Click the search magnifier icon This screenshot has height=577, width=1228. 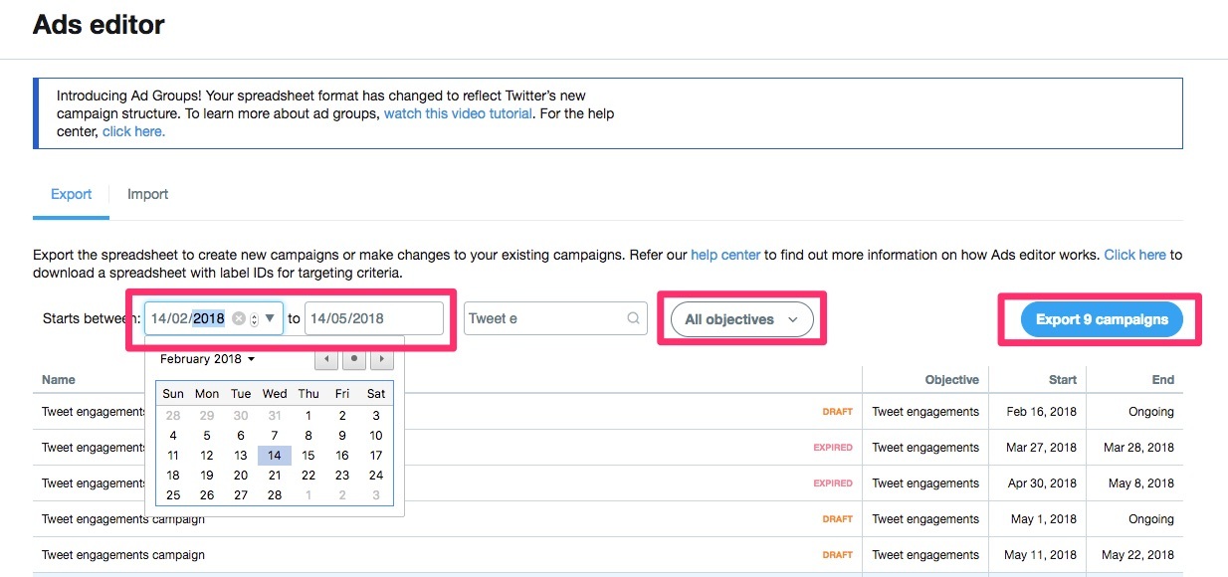633,319
